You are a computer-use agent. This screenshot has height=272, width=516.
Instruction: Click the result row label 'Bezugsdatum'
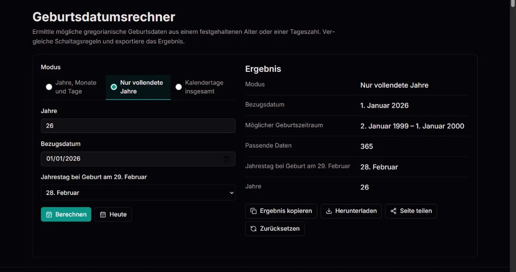point(265,104)
